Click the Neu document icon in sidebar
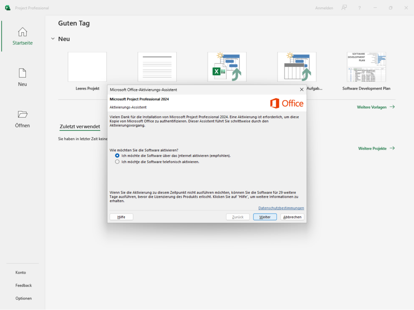 (23, 73)
